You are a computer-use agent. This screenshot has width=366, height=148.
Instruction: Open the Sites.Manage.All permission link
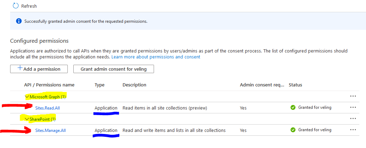(x=50, y=131)
